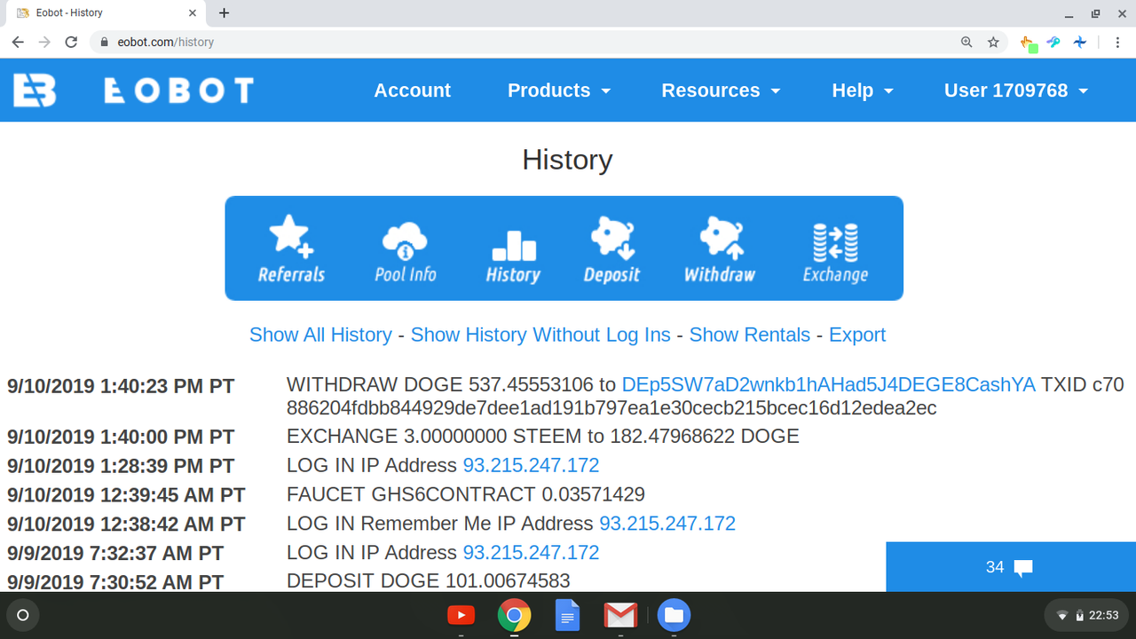Click IP address in 1:28:39 PM login row

[531, 465]
